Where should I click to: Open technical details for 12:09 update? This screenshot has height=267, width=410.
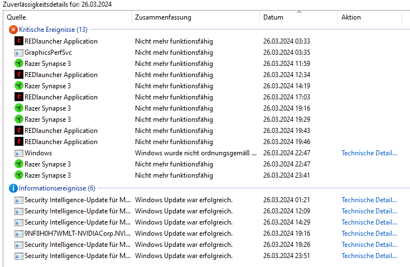(369, 211)
